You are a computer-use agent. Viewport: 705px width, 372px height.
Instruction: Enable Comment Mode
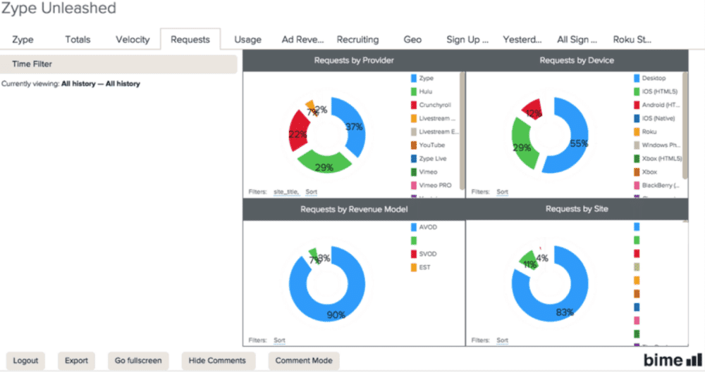[x=304, y=361]
